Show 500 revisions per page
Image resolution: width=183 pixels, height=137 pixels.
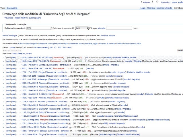tap(69, 47)
